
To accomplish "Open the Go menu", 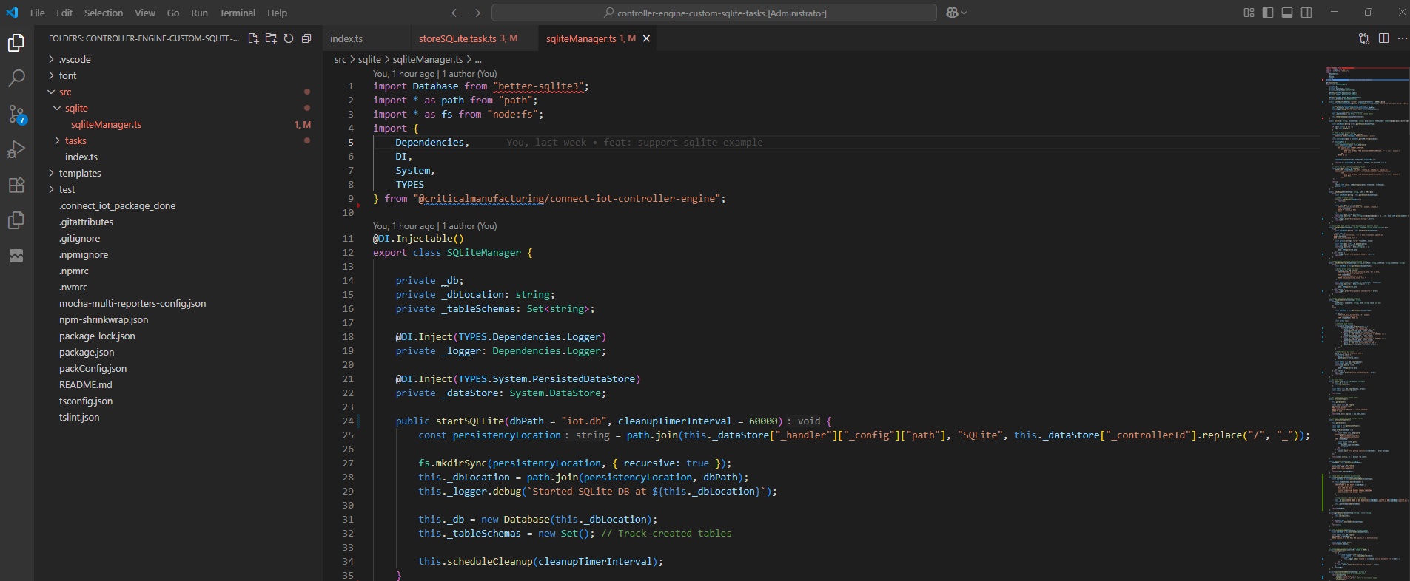I will pyautogui.click(x=173, y=13).
